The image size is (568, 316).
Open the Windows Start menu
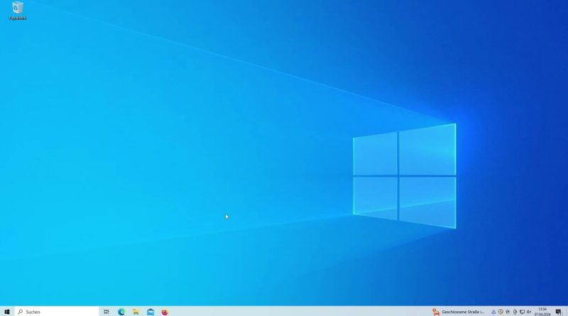point(7,312)
